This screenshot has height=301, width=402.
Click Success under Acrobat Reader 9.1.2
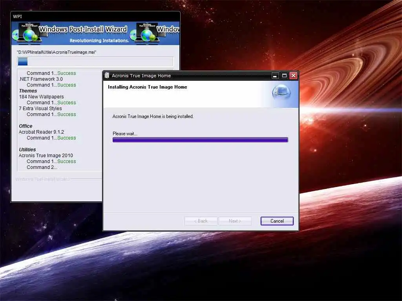[x=67, y=138]
